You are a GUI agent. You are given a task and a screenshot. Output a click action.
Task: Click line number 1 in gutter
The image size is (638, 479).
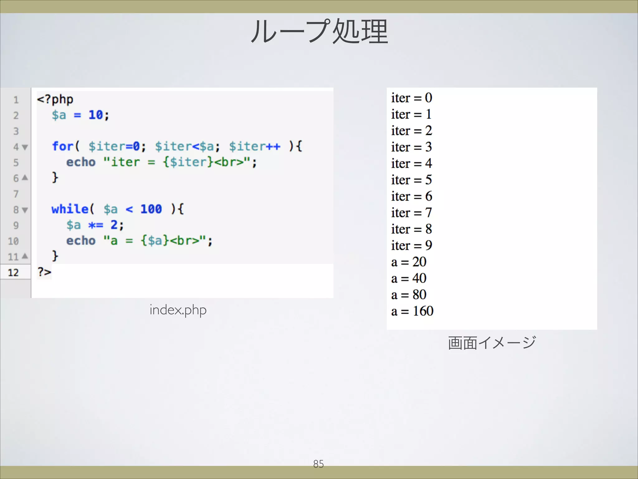tap(16, 100)
